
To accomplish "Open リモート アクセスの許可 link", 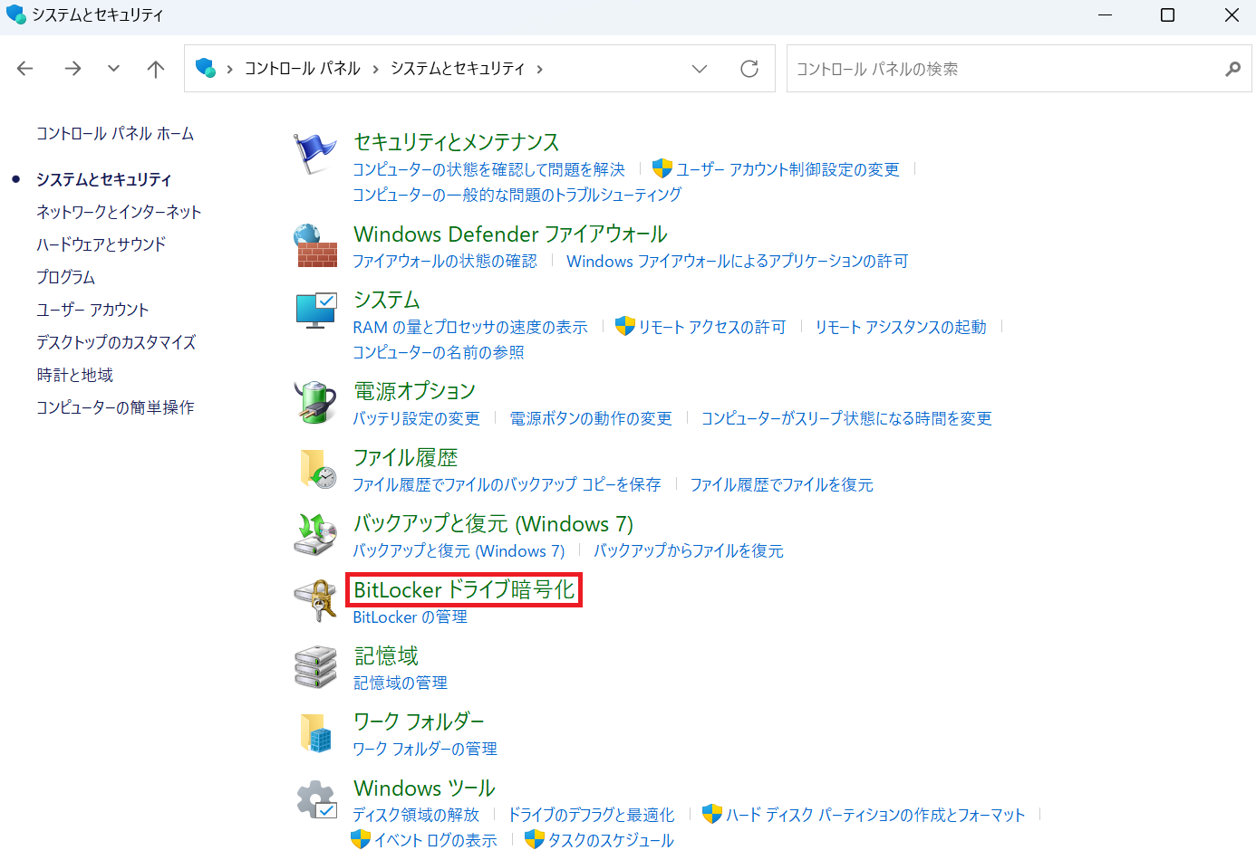I will pos(712,327).
